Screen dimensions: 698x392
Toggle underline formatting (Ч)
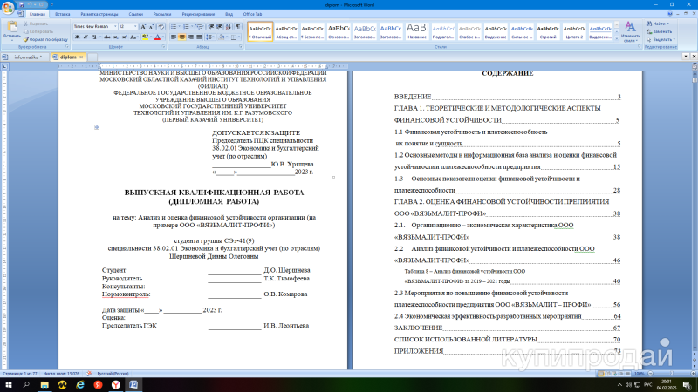93,37
